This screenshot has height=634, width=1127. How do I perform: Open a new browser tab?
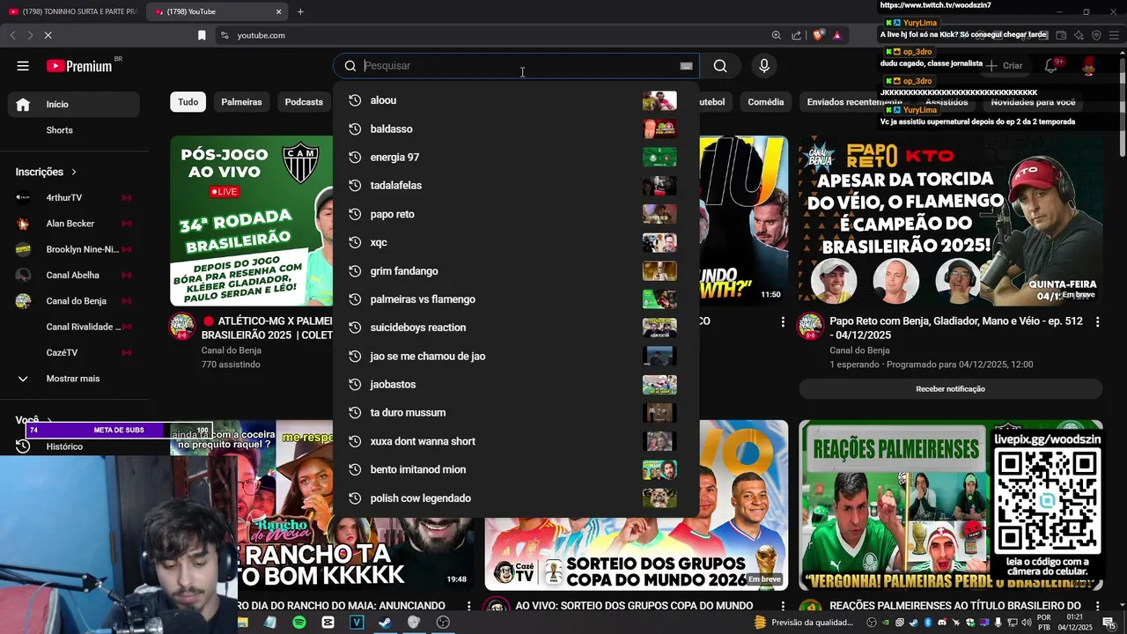click(x=300, y=11)
